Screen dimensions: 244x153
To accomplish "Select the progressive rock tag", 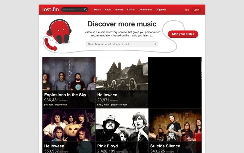I will pyautogui.click(x=119, y=105).
